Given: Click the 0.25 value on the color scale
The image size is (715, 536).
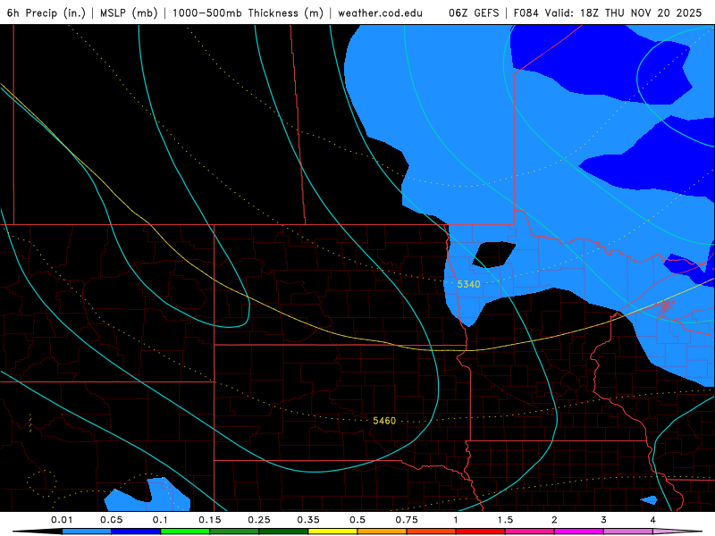Looking at the screenshot, I should click(259, 520).
